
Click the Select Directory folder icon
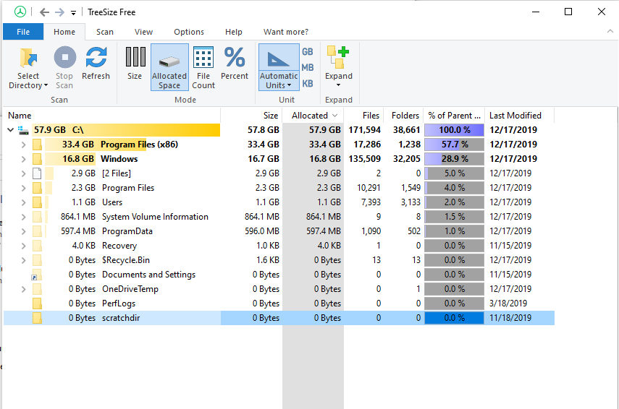point(28,58)
